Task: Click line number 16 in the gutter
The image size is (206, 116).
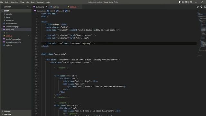Action: [x=36, y=54]
